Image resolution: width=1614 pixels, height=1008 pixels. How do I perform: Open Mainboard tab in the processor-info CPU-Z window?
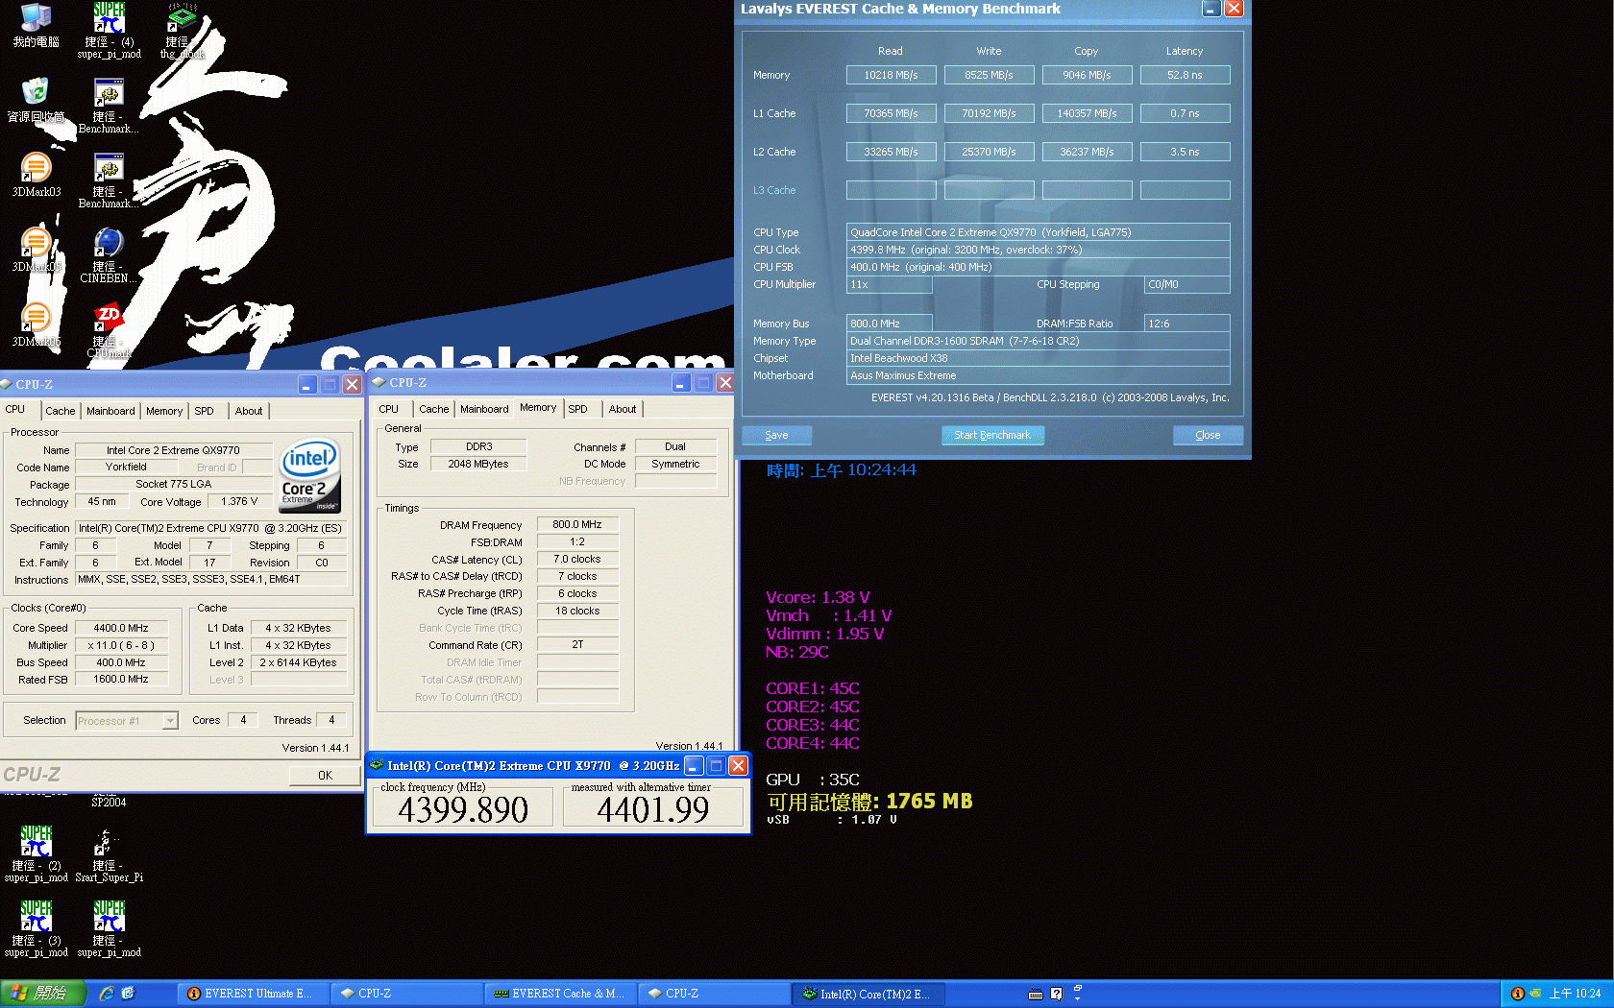coord(110,411)
